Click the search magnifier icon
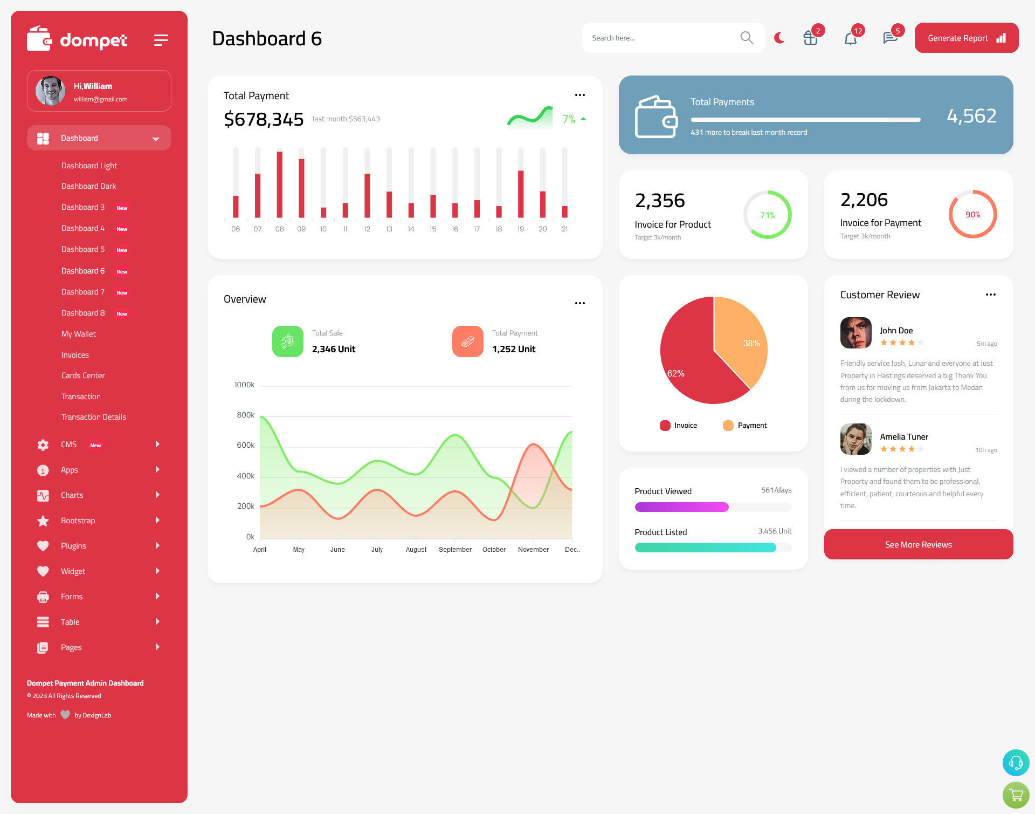 (x=746, y=38)
